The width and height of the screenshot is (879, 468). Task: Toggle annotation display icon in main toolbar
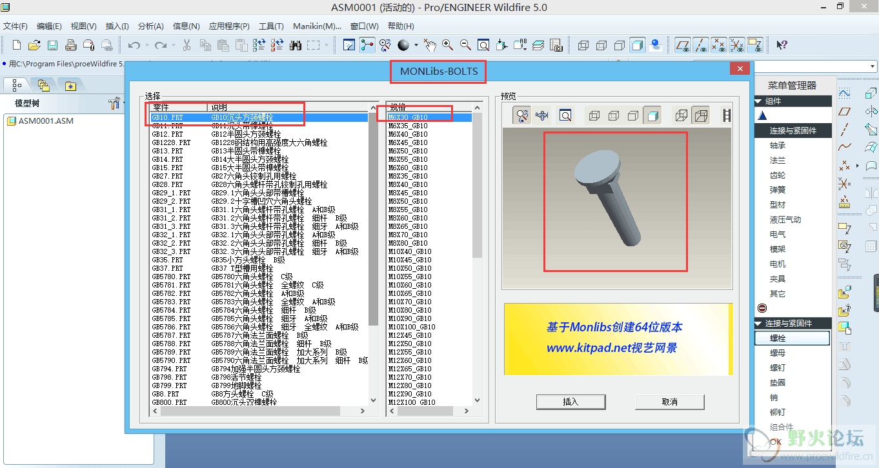pyautogui.click(x=754, y=45)
